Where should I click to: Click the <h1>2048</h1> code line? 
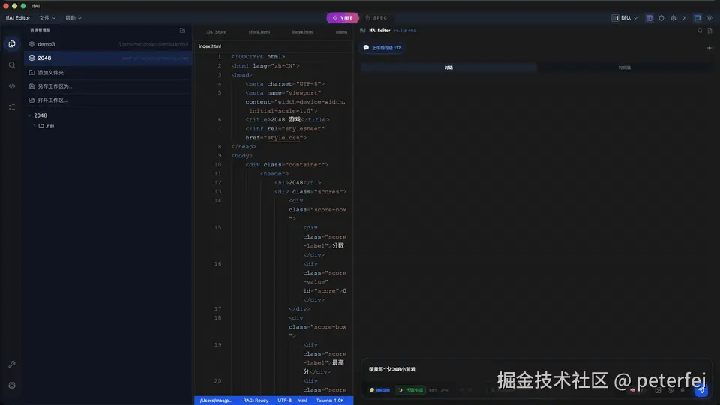(298, 183)
